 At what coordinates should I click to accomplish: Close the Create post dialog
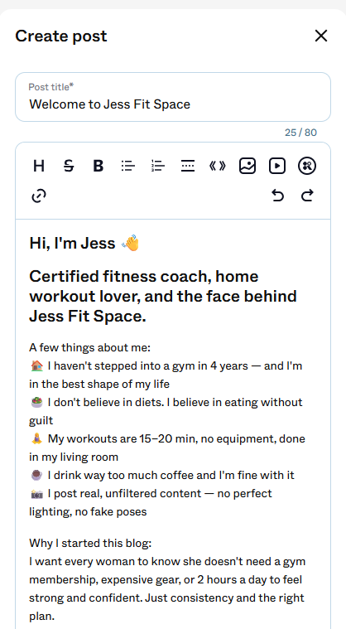point(321,36)
